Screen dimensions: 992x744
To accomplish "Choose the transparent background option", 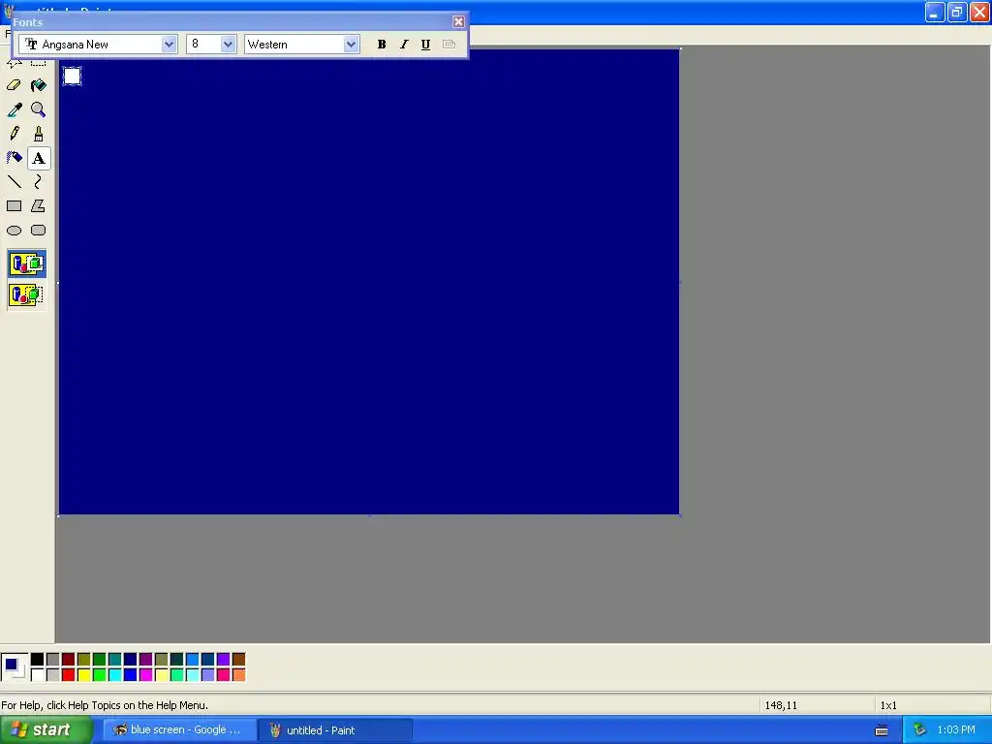I will click(x=26, y=294).
